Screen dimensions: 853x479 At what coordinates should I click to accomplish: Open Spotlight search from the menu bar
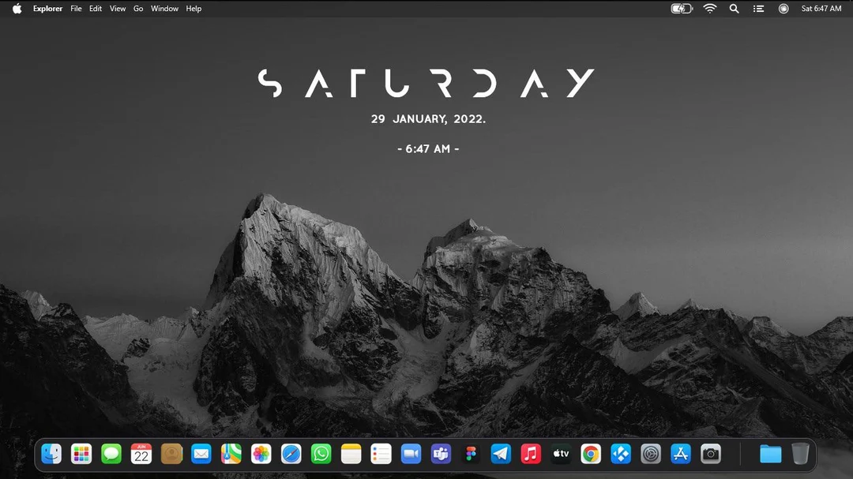click(x=734, y=9)
